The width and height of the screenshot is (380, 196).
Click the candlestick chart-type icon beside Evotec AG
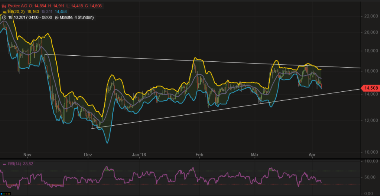[x=4, y=6]
